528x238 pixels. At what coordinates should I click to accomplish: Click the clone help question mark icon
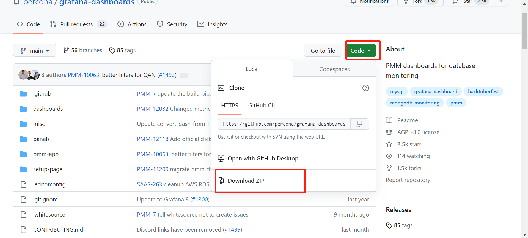[365, 88]
